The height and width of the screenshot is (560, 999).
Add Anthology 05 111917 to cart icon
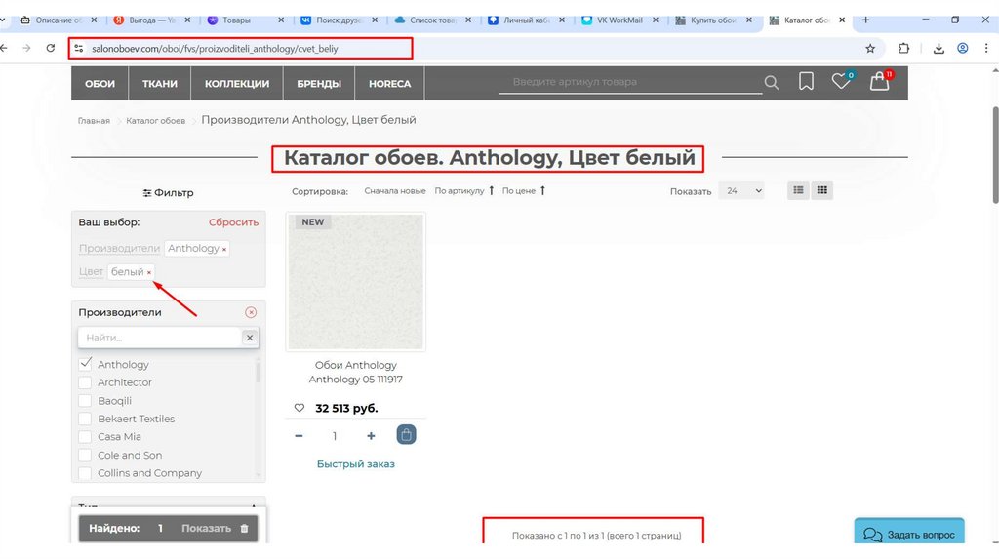[406, 434]
